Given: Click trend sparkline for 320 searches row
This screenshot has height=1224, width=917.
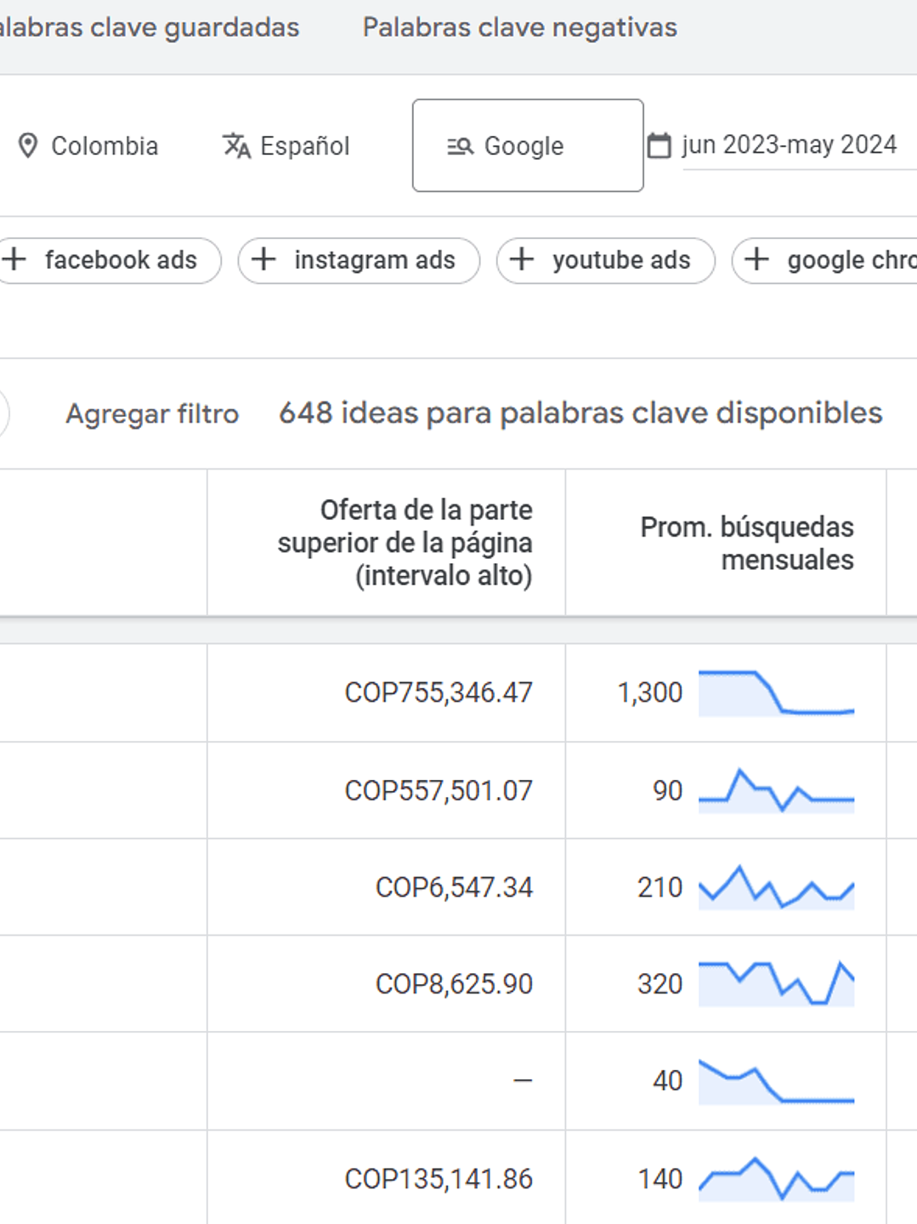Looking at the screenshot, I should (x=776, y=983).
